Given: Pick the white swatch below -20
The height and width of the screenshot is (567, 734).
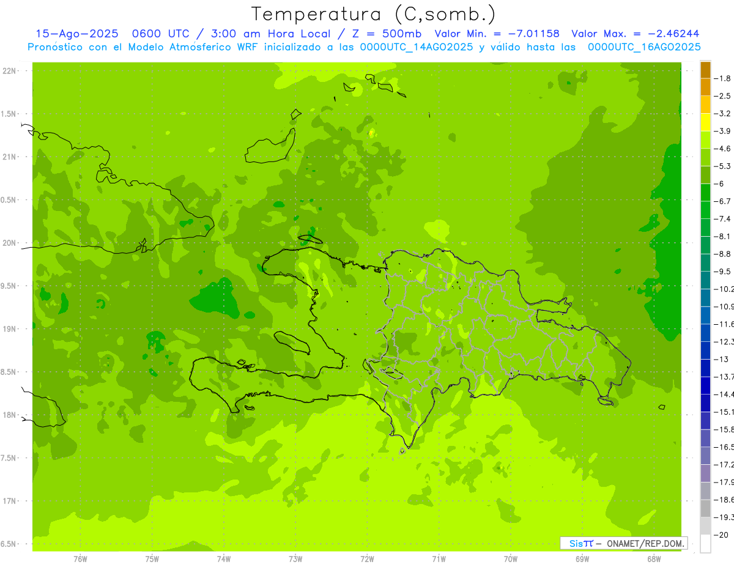Looking at the screenshot, I should coord(705,544).
